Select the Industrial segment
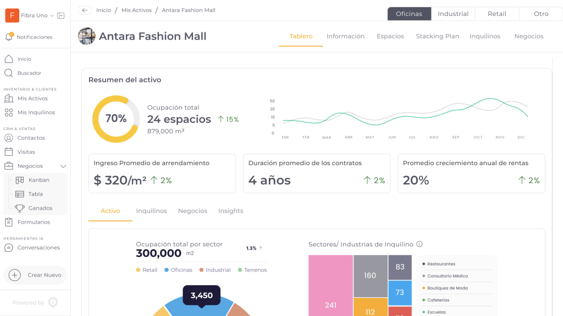563x316 pixels. pyautogui.click(x=453, y=14)
